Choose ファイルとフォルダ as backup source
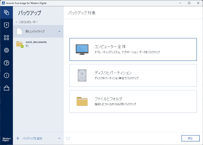203x145 pixels. (x=133, y=102)
